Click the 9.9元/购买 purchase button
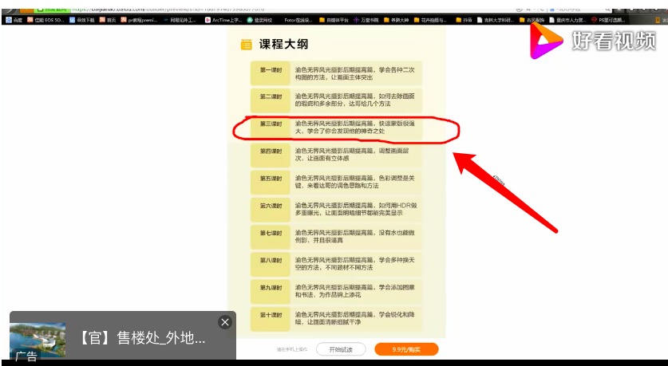The height and width of the screenshot is (366, 668). coord(406,349)
